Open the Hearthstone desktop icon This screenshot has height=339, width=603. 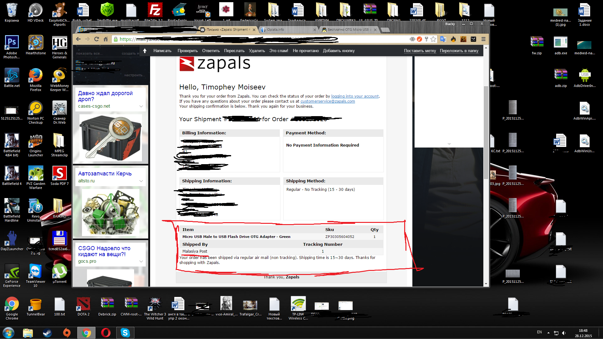click(x=36, y=45)
